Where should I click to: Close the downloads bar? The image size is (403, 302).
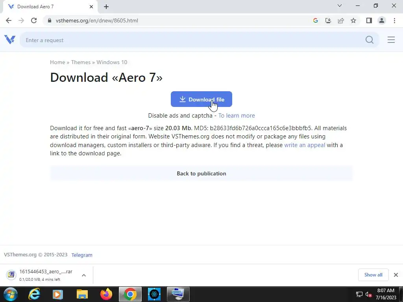pyautogui.click(x=396, y=275)
